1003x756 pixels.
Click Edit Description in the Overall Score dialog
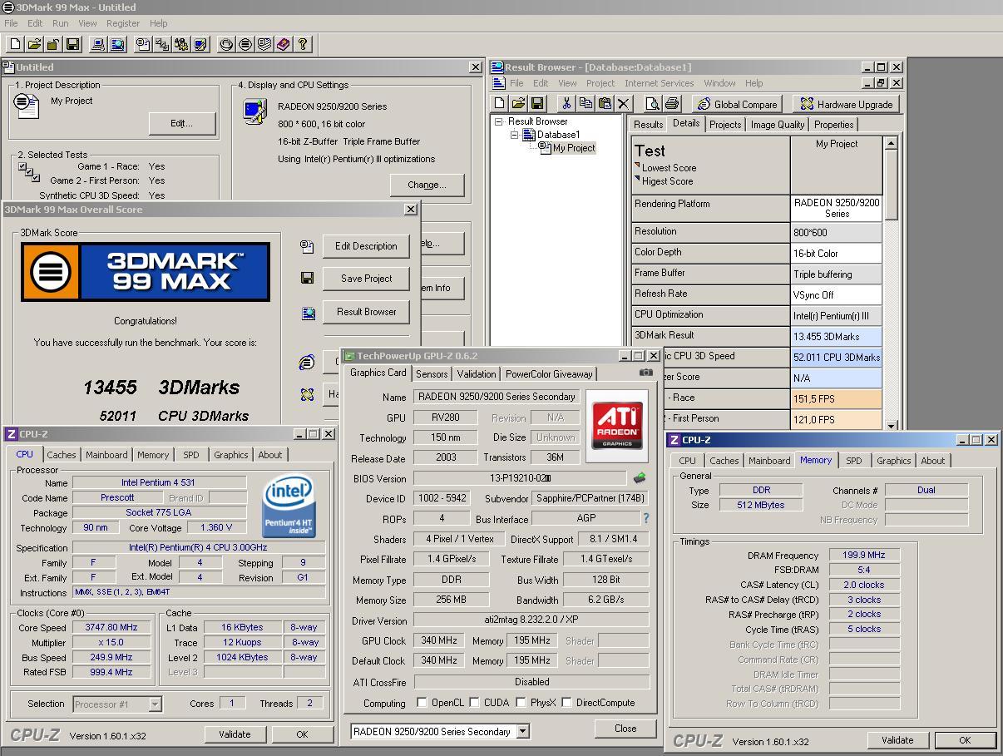(x=366, y=246)
